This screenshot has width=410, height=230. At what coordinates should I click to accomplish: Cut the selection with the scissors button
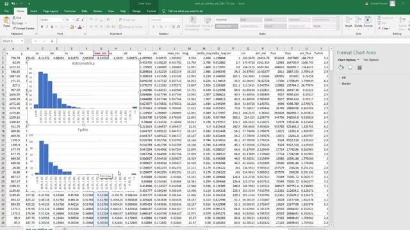(17, 18)
